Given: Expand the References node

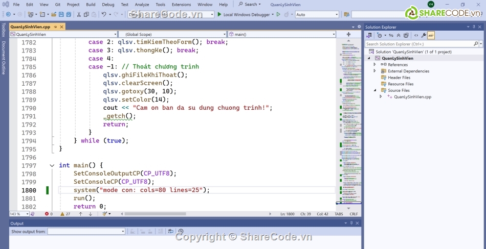Looking at the screenshot, I should (x=374, y=65).
